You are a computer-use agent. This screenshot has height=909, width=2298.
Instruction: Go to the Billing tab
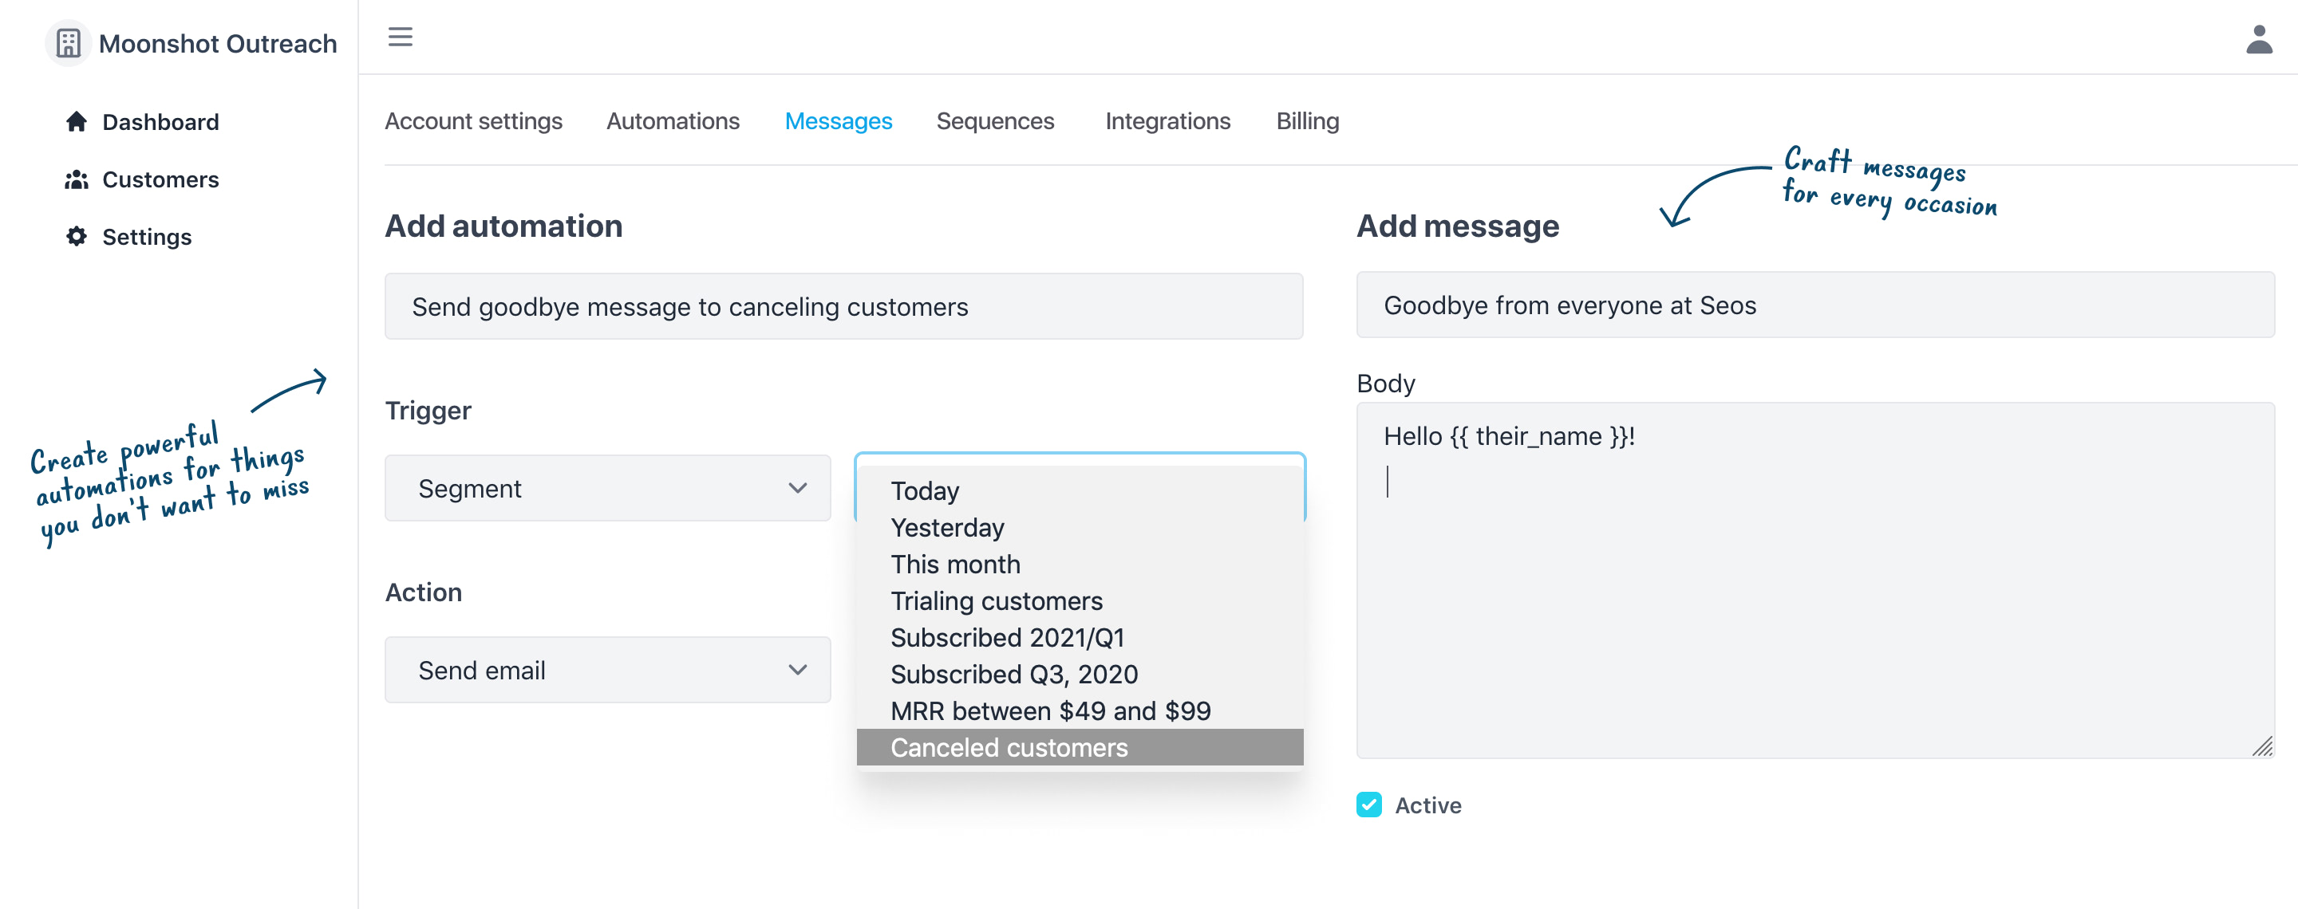1307,121
